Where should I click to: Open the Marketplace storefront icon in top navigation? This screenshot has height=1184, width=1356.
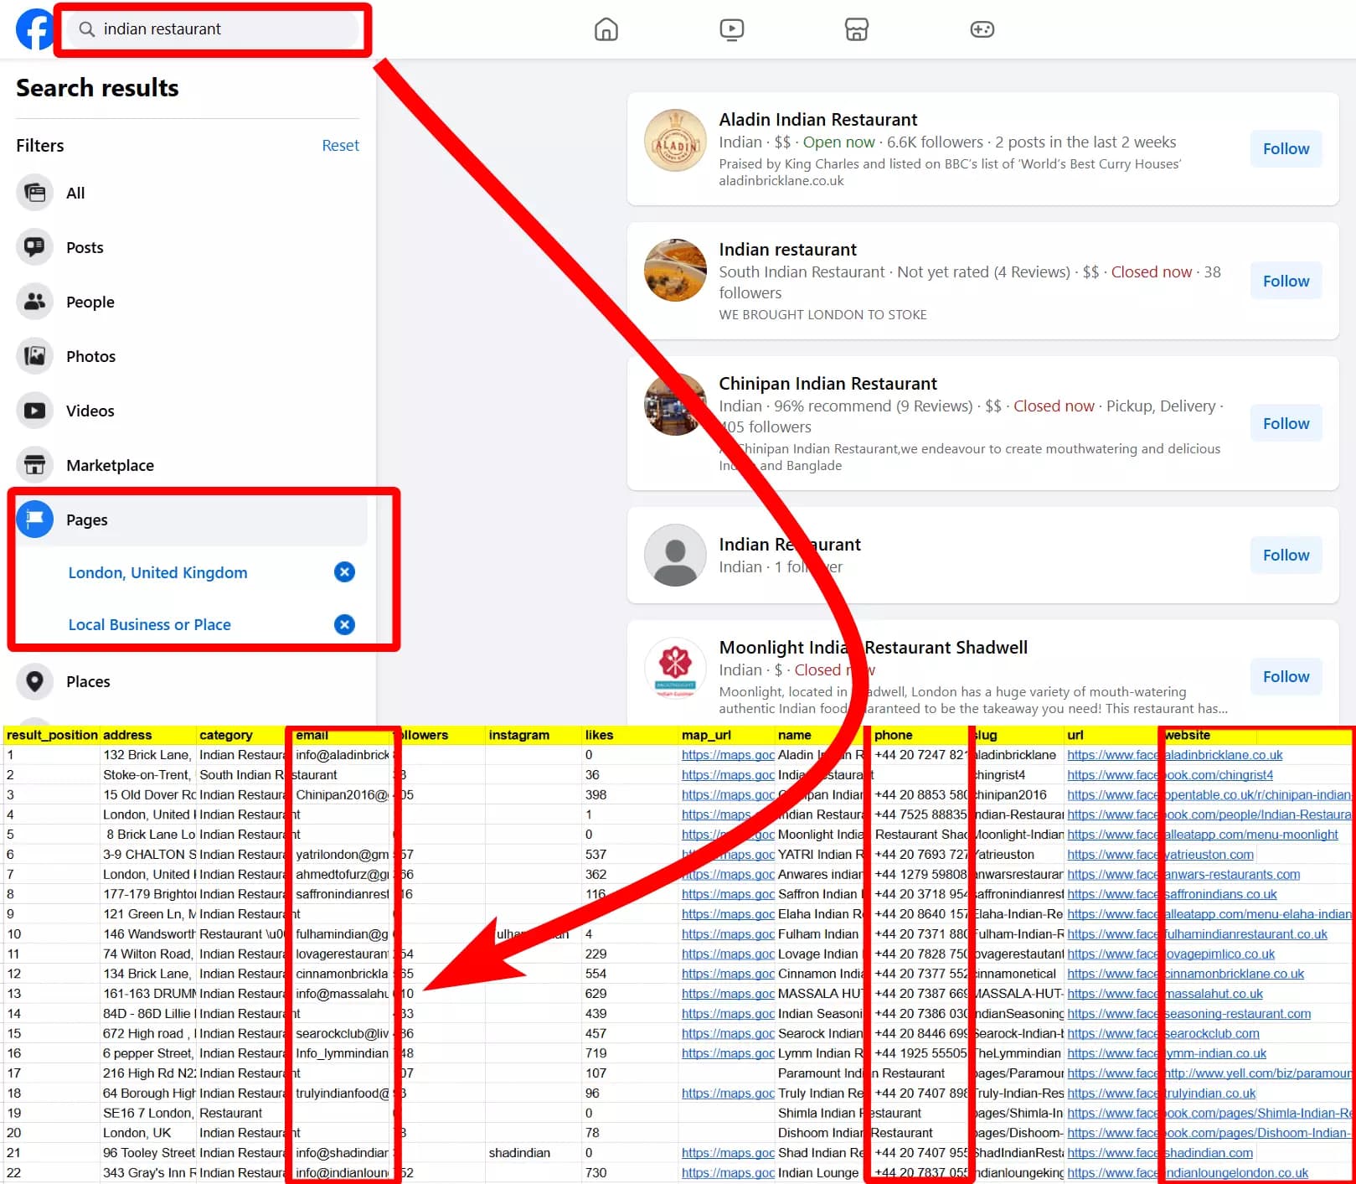pos(856,28)
